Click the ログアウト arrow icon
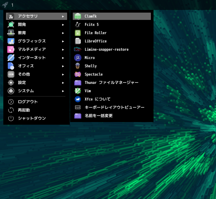The width and height of the screenshot is (216, 199). tap(11, 102)
